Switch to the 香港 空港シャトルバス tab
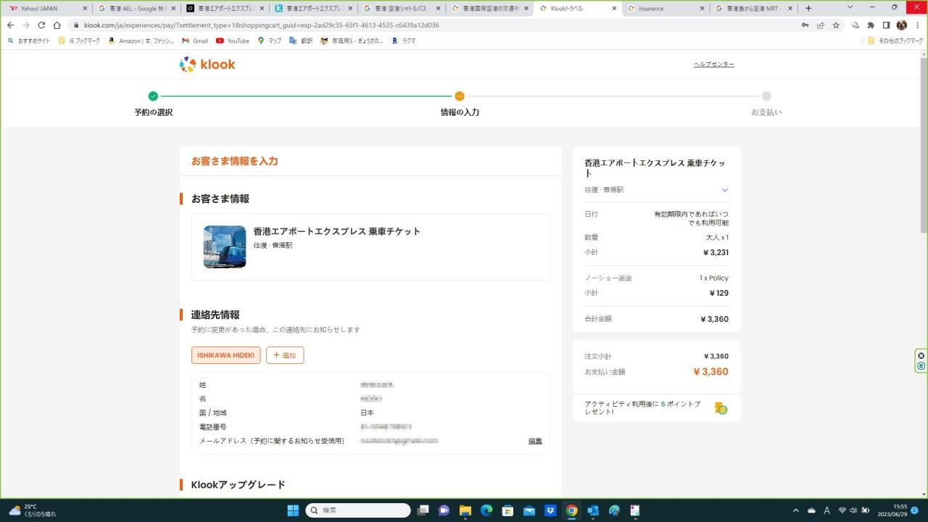Image resolution: width=928 pixels, height=522 pixels. click(402, 9)
